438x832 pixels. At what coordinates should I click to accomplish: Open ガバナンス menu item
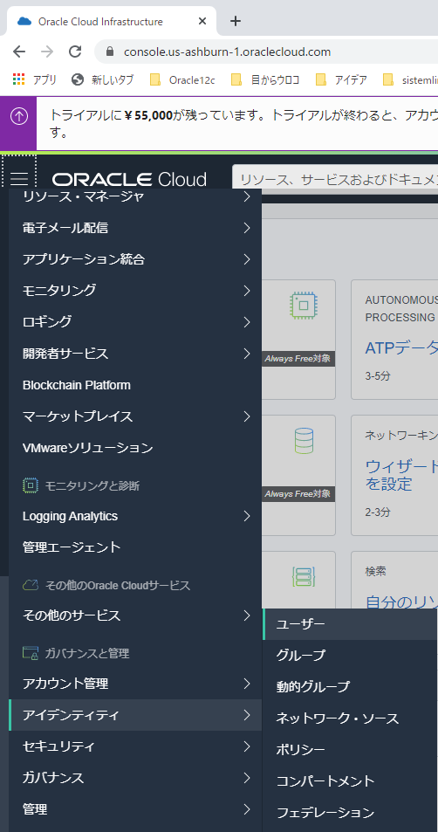135,778
